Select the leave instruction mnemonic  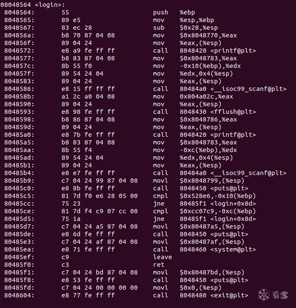162,257
